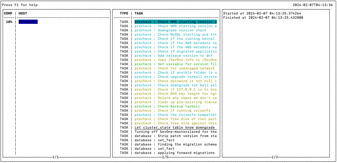This screenshot has height=163, width=337.
Task: Click the TYPE column header
Action: coord(124,13)
